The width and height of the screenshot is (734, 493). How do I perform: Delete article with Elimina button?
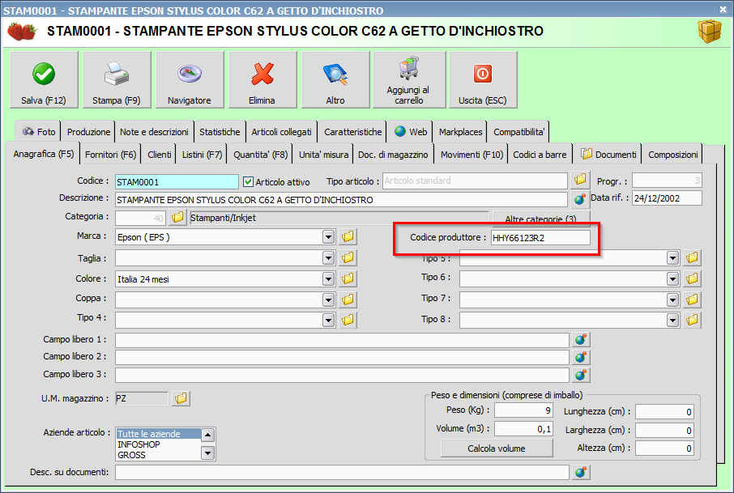coord(262,80)
